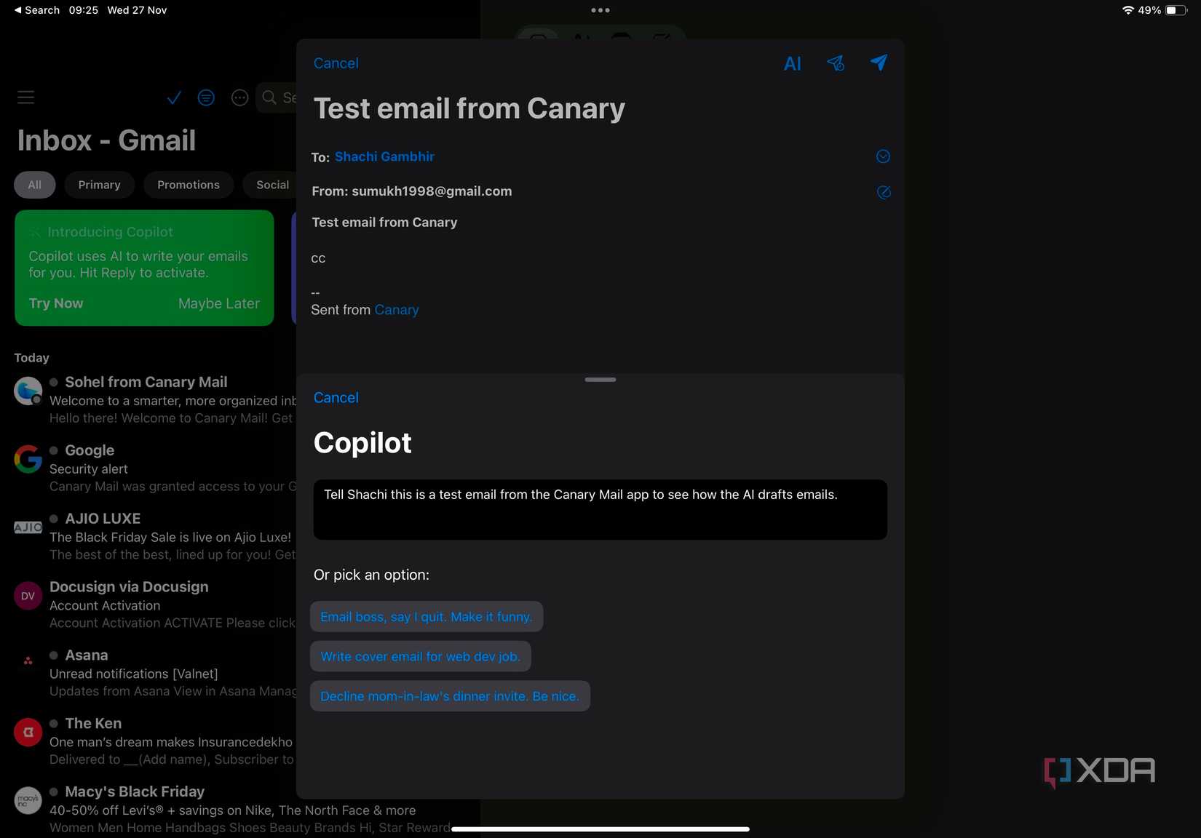1201x838 pixels.
Task: Select the checkmark multi-select icon
Action: pyautogui.click(x=173, y=97)
